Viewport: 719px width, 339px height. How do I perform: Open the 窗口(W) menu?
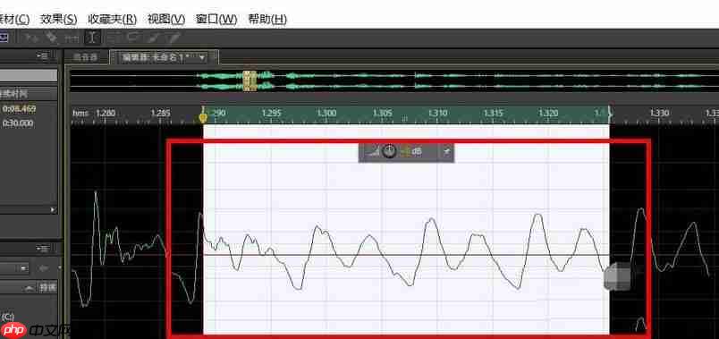(x=216, y=20)
